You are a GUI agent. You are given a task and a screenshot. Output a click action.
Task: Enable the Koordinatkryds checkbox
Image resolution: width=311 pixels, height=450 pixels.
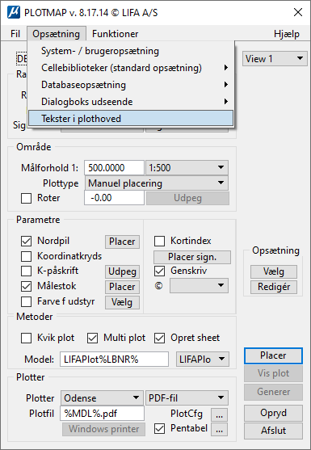[x=26, y=256]
